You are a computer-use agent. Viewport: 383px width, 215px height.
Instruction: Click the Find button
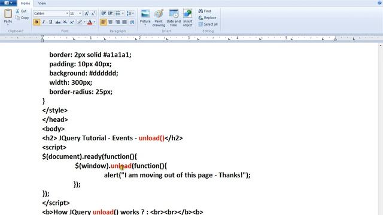click(x=205, y=11)
